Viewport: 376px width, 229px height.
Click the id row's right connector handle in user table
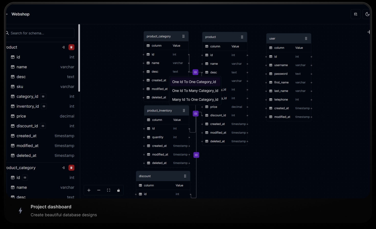pos(311,57)
